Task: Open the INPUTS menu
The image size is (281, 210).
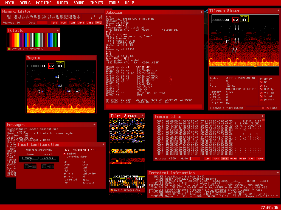Action: 97,3
